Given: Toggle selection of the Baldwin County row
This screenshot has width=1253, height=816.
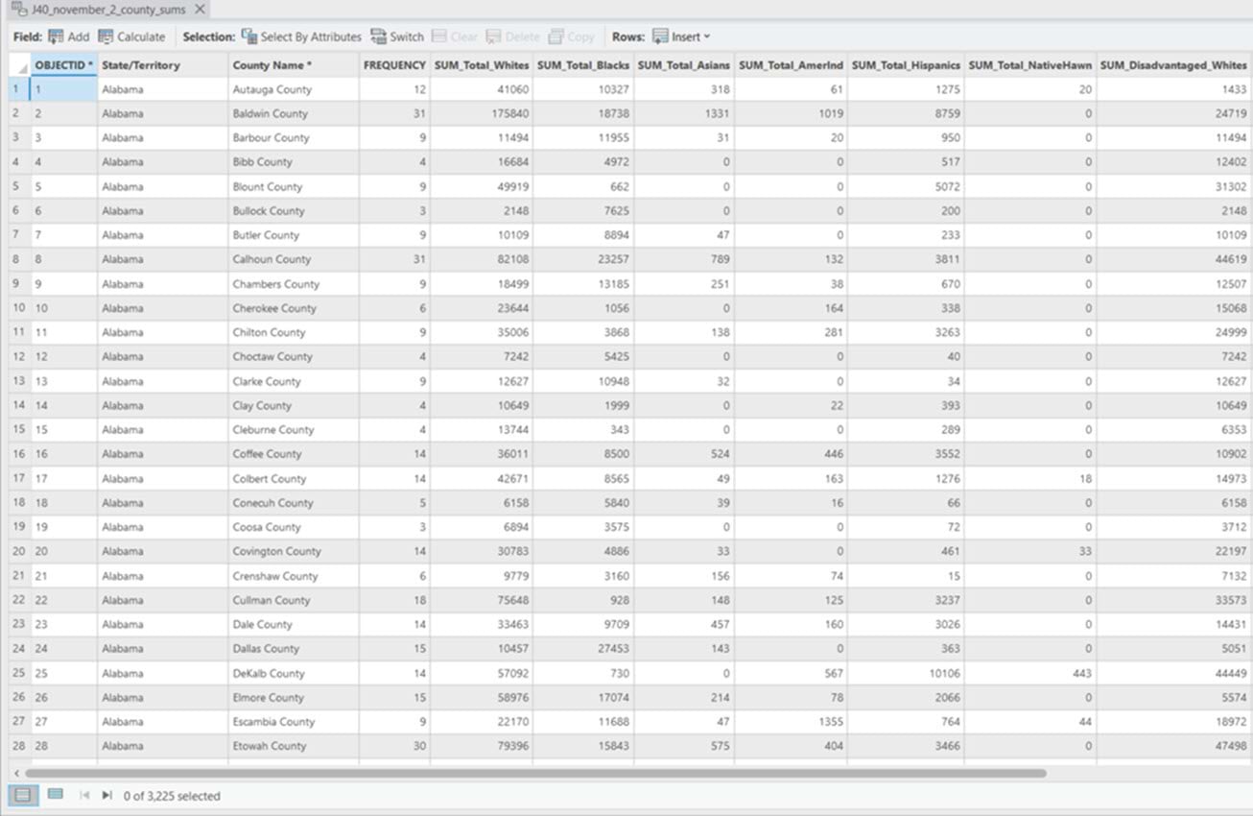Looking at the screenshot, I should click(x=15, y=112).
